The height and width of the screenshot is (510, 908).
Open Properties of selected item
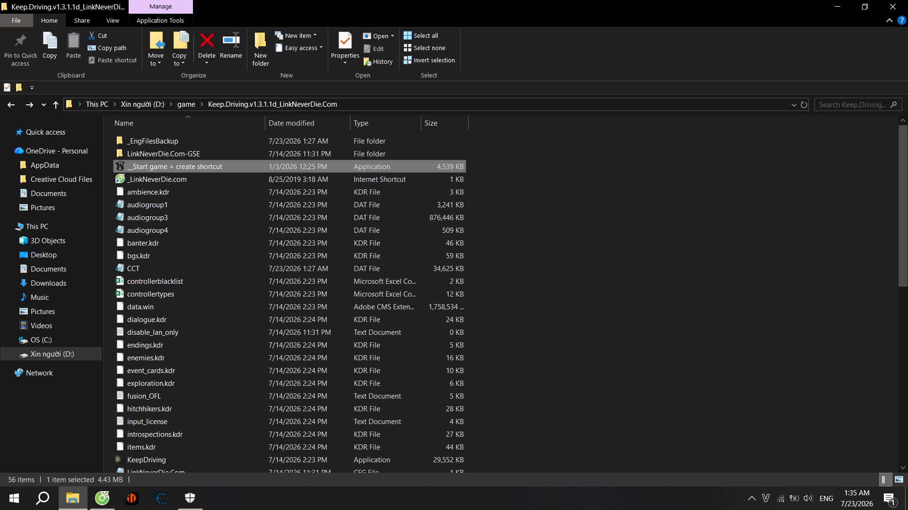pos(345,45)
